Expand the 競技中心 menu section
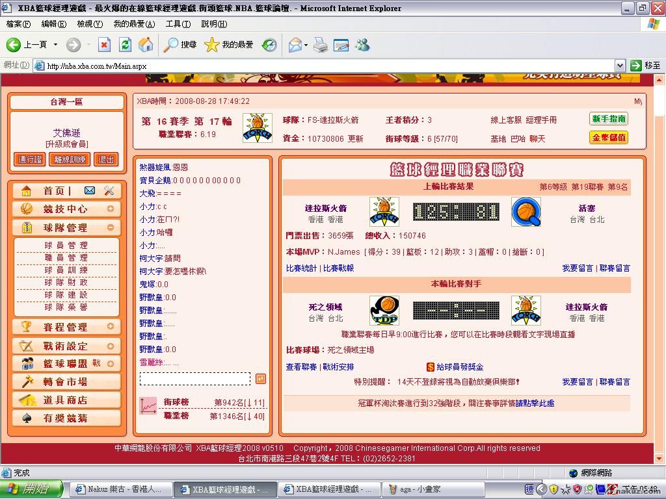Screen dimensions: 666x499 (111, 209)
